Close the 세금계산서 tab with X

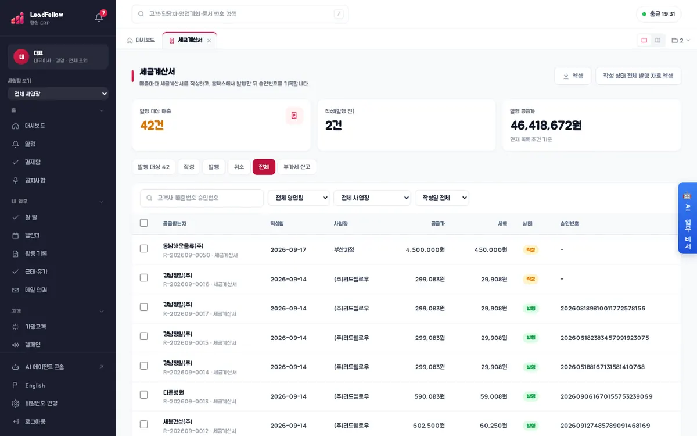click(209, 41)
